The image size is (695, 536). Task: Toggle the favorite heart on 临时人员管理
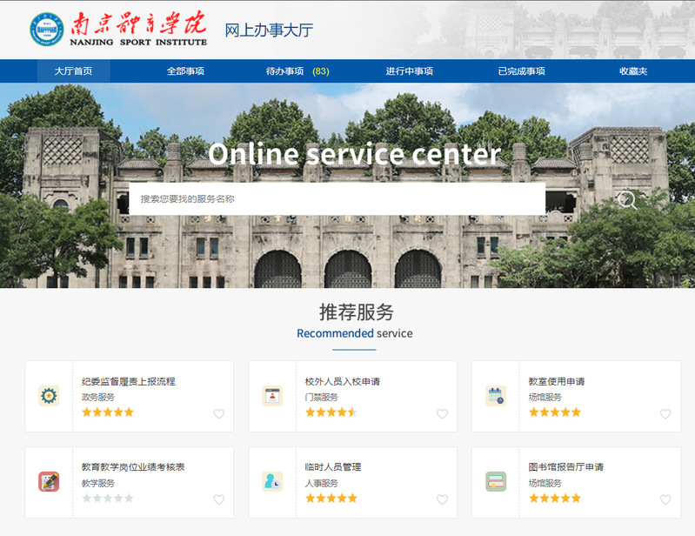442,499
